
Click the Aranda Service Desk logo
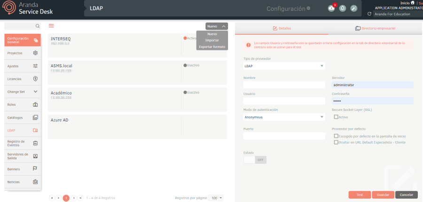(x=27, y=8)
